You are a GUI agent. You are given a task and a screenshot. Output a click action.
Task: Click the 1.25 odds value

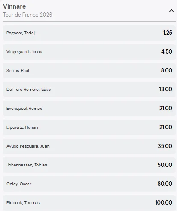[168, 33]
